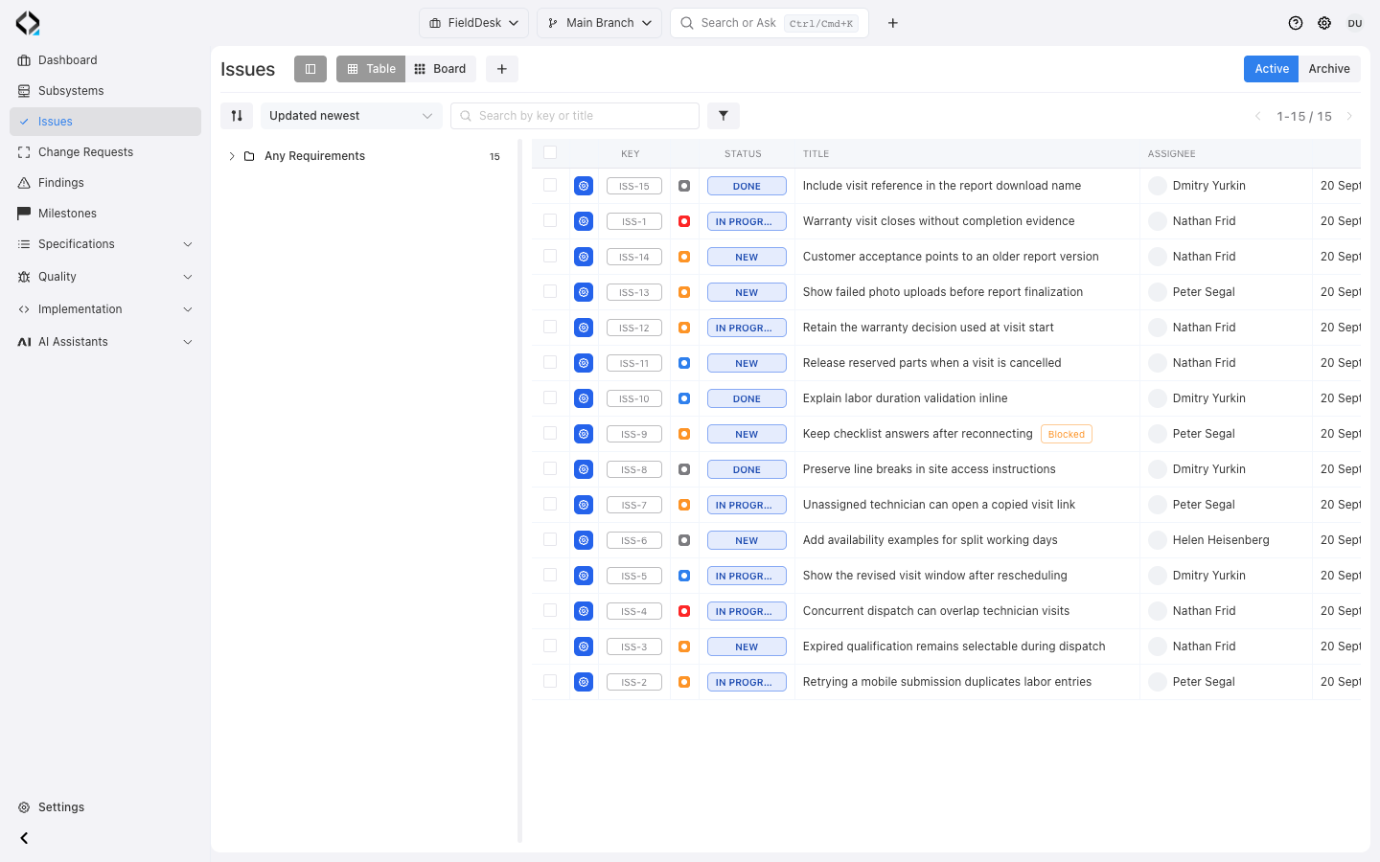Screen dimensions: 1380x862
Task: Open Findings in the sidebar
Action: 105,183
